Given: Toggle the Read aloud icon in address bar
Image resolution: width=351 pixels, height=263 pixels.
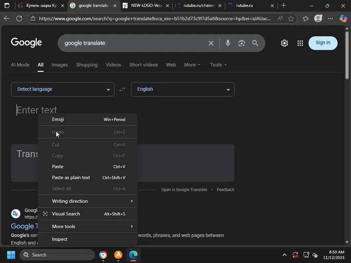Looking at the screenshot, I should click(x=280, y=18).
